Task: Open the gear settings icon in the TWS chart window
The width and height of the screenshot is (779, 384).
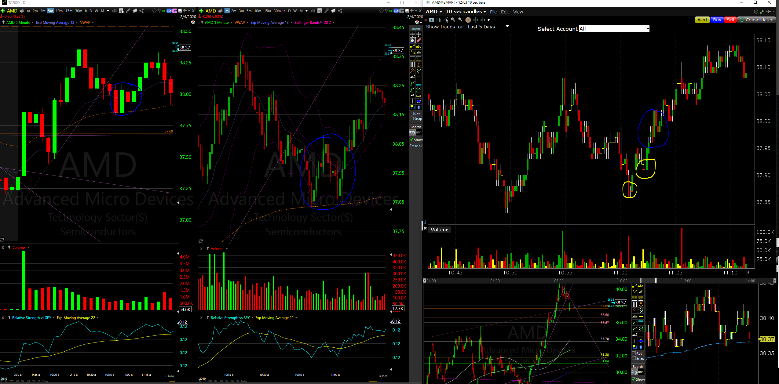Action: click(x=756, y=12)
